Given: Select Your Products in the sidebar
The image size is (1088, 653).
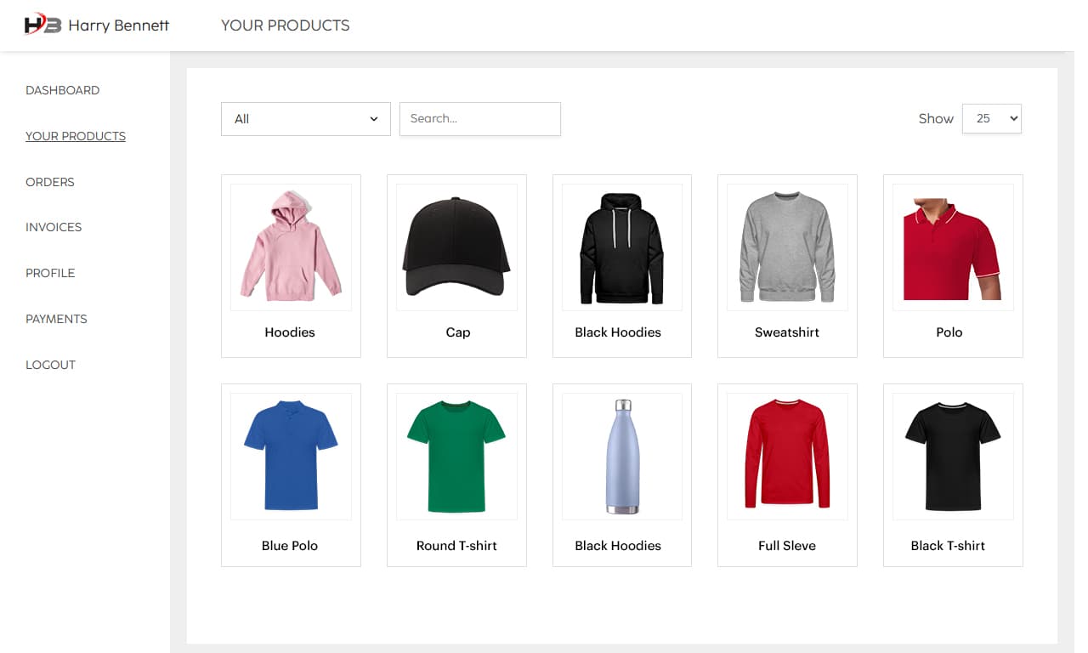Looking at the screenshot, I should [76, 136].
